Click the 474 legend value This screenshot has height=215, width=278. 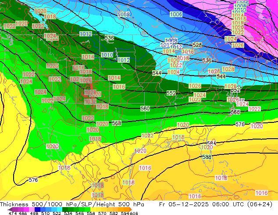coord(13,213)
